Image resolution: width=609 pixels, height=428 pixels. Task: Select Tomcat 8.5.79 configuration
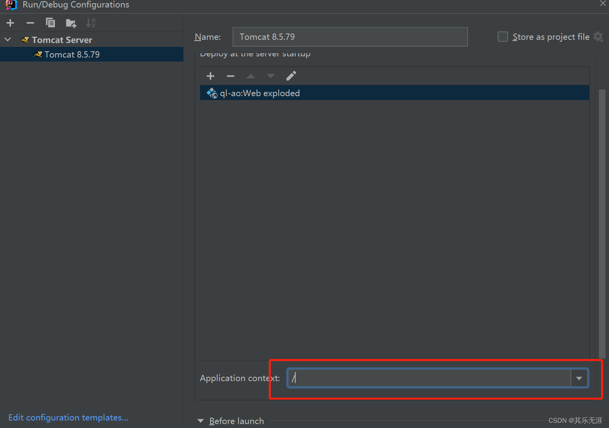point(91,54)
